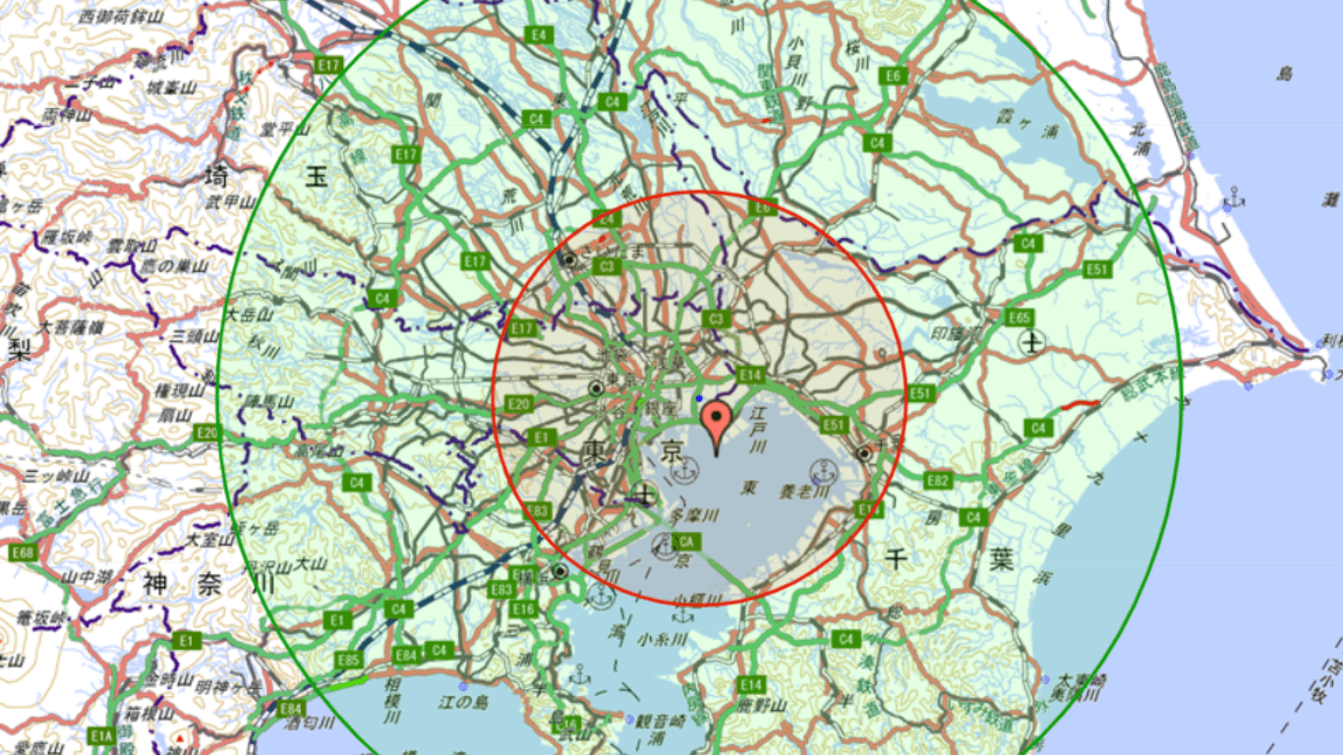
Task: Click the anchor icon beside the CA shield
Action: (x=666, y=547)
